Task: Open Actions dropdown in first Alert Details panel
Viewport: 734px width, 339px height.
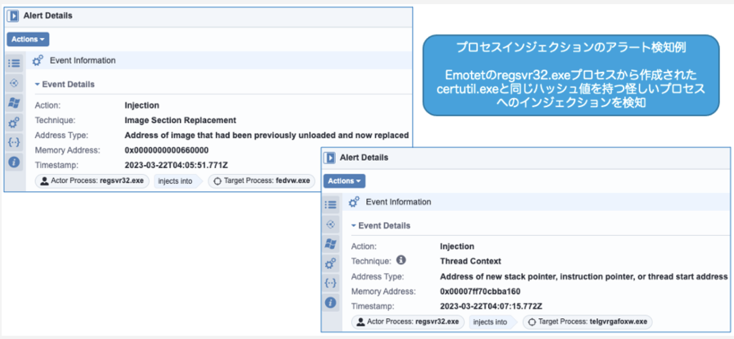Action: pyautogui.click(x=28, y=39)
